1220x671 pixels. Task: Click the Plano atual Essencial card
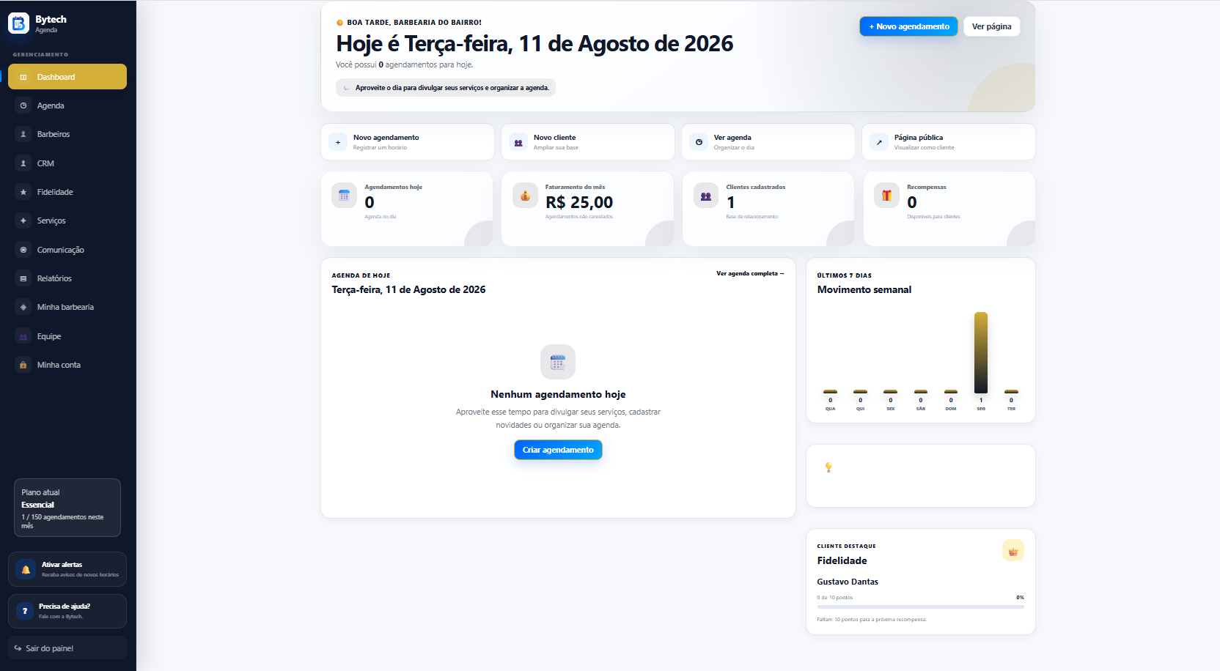pos(67,508)
